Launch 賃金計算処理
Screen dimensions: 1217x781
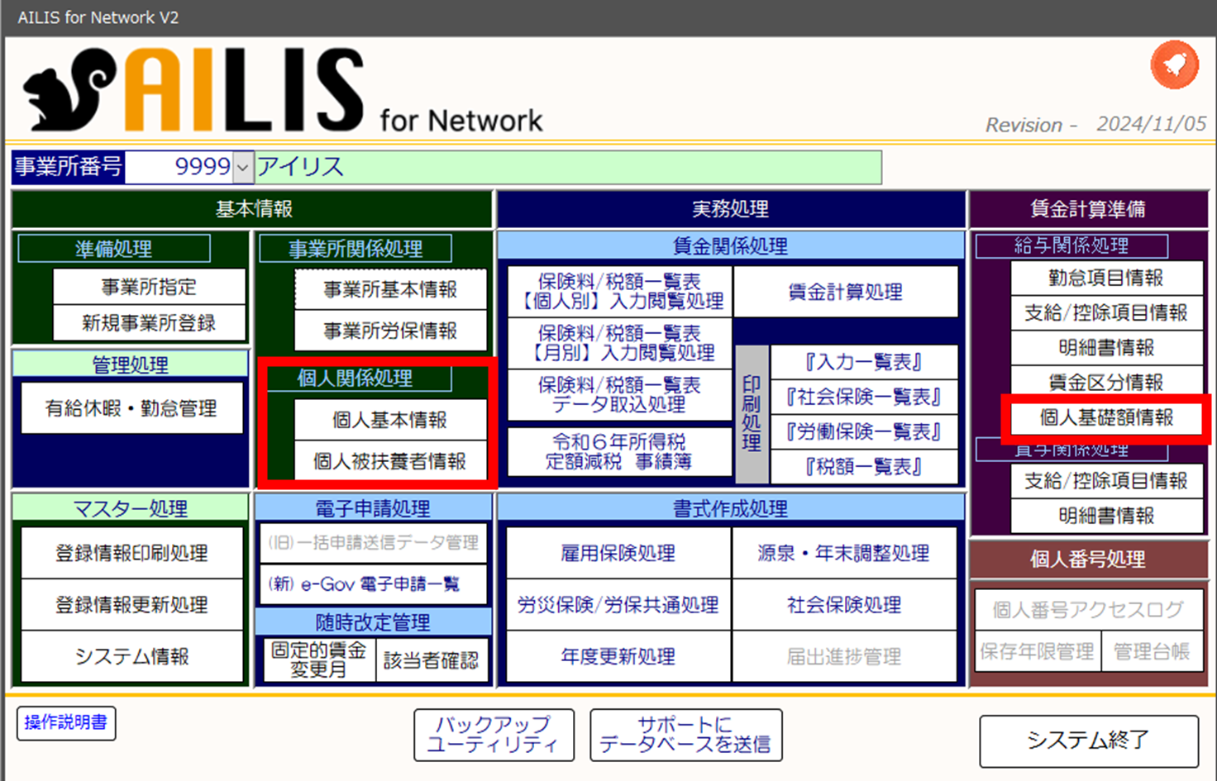[845, 292]
